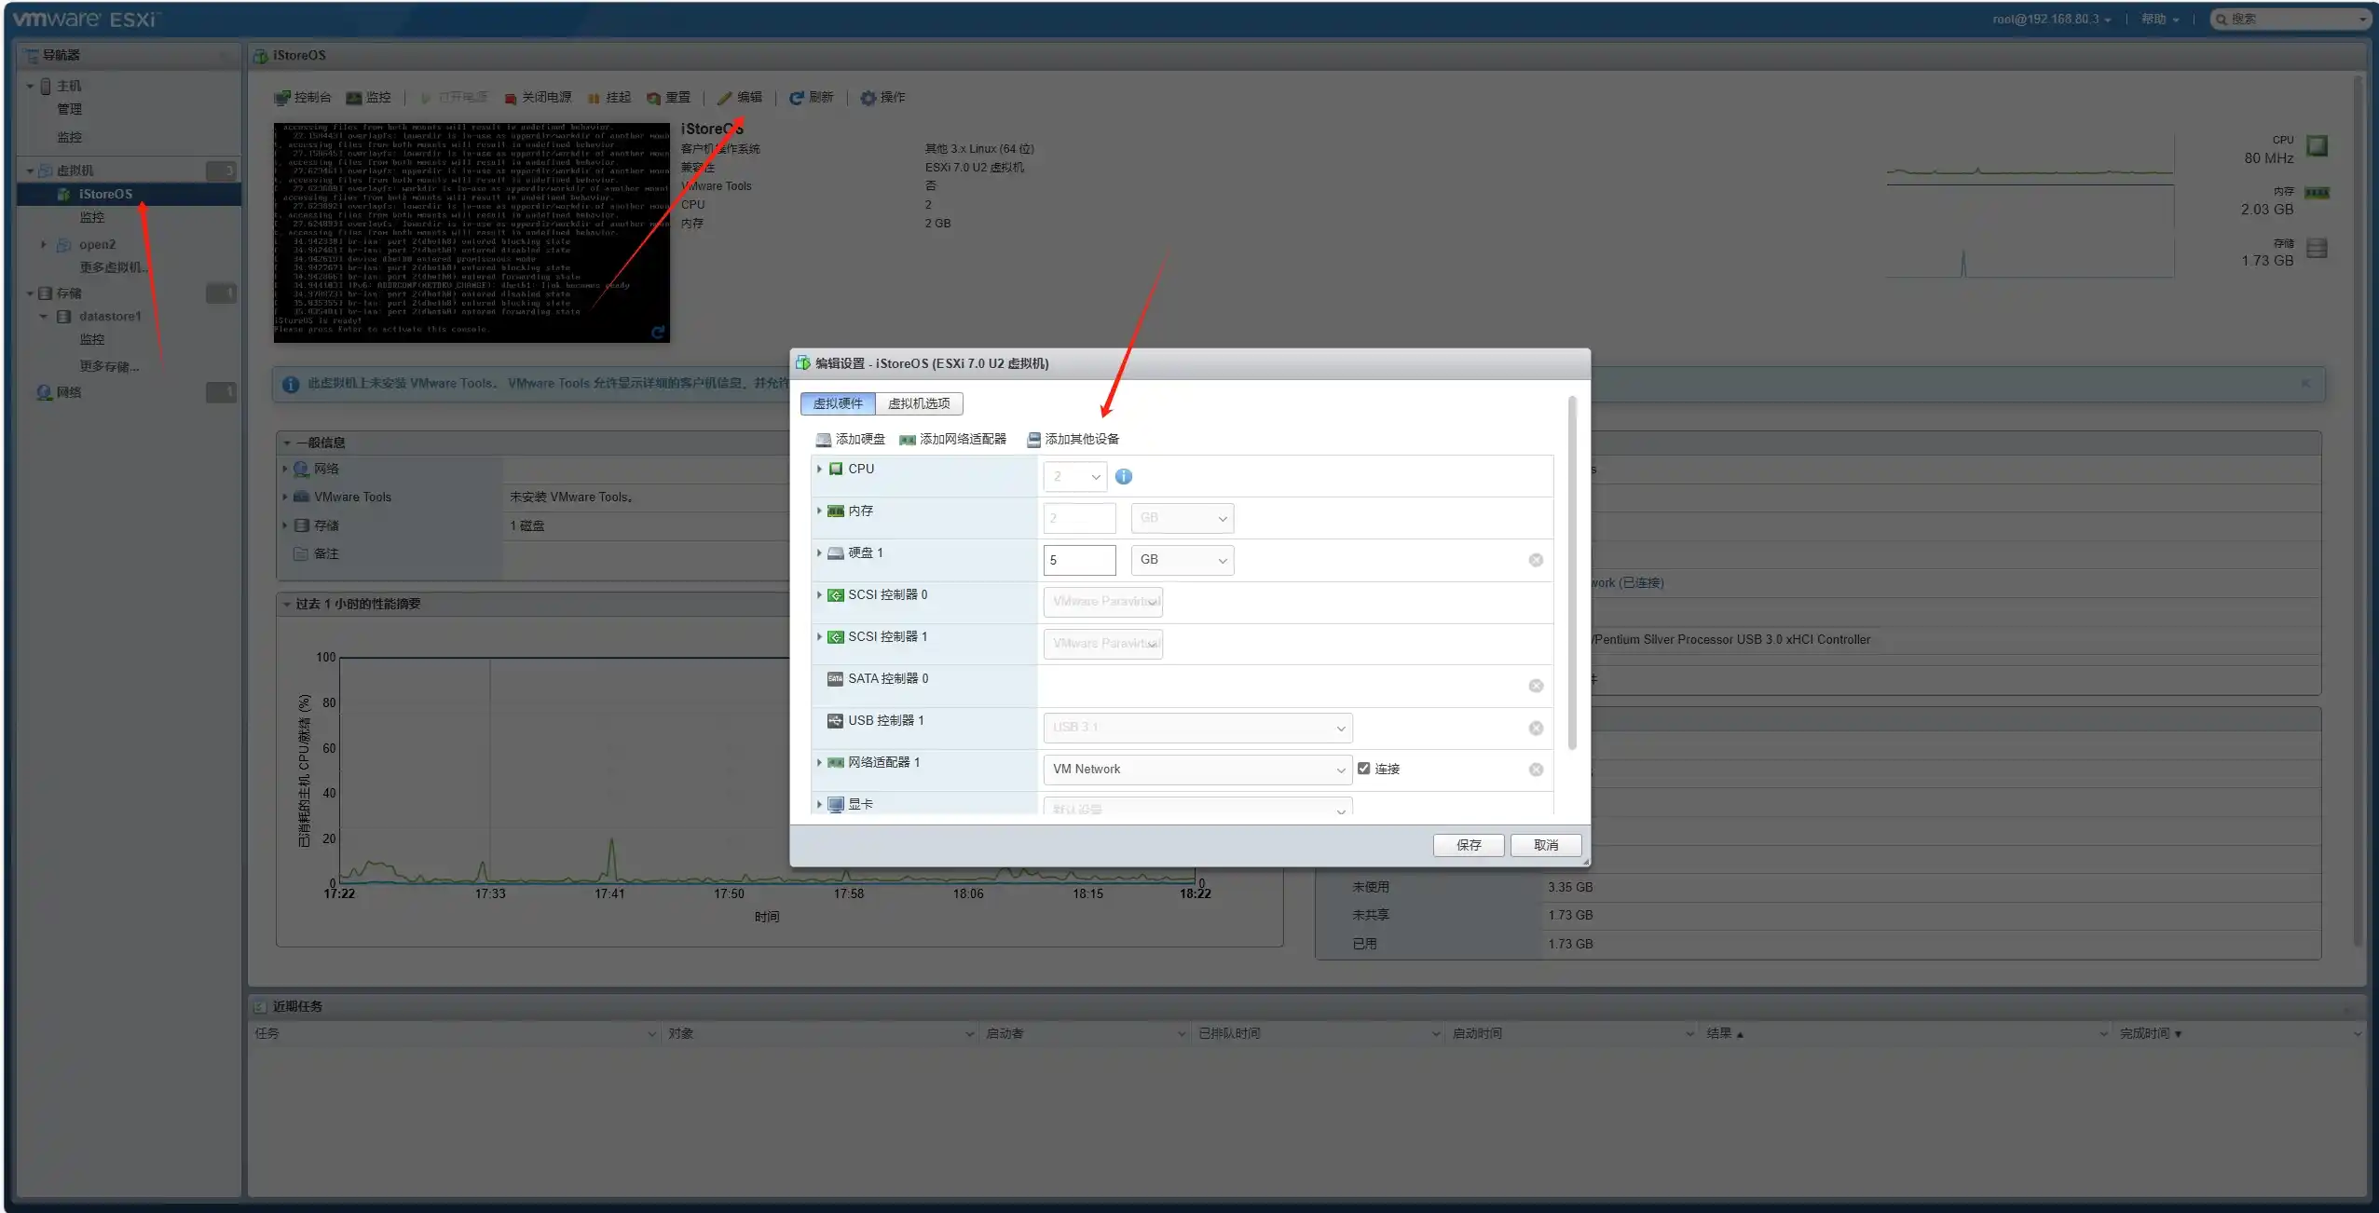Expand SCSI 控制器 0 row
Image resolution: width=2379 pixels, height=1213 pixels.
pyautogui.click(x=819, y=594)
